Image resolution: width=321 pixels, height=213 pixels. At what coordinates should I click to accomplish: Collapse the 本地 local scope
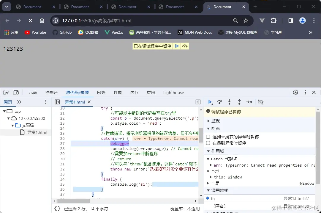tap(208, 171)
